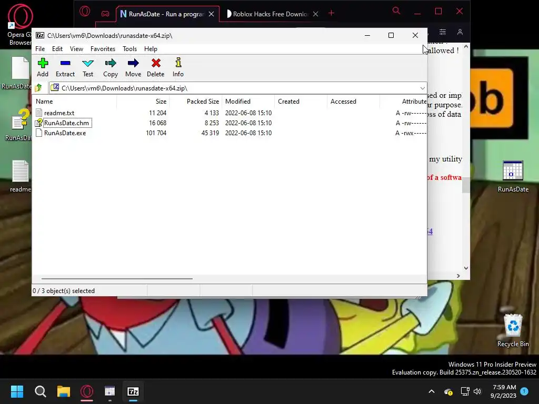Click the Opera profile person icon

[460, 32]
